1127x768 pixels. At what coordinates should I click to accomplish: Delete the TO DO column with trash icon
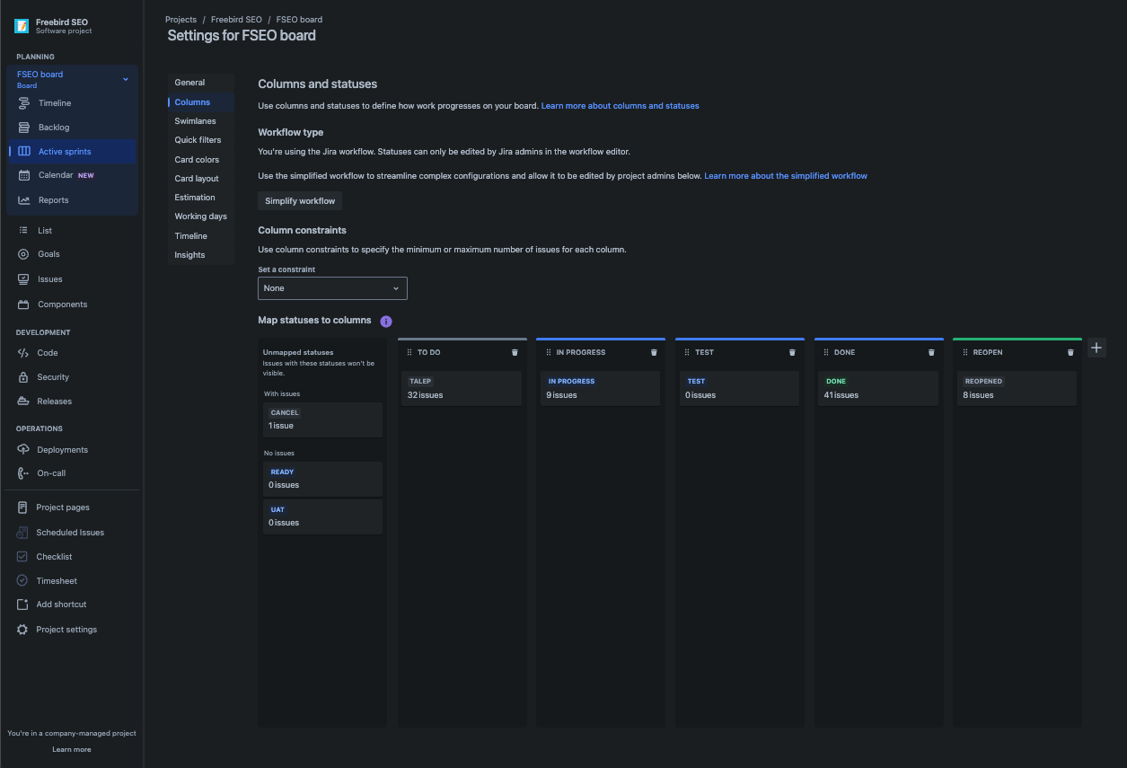[515, 353]
